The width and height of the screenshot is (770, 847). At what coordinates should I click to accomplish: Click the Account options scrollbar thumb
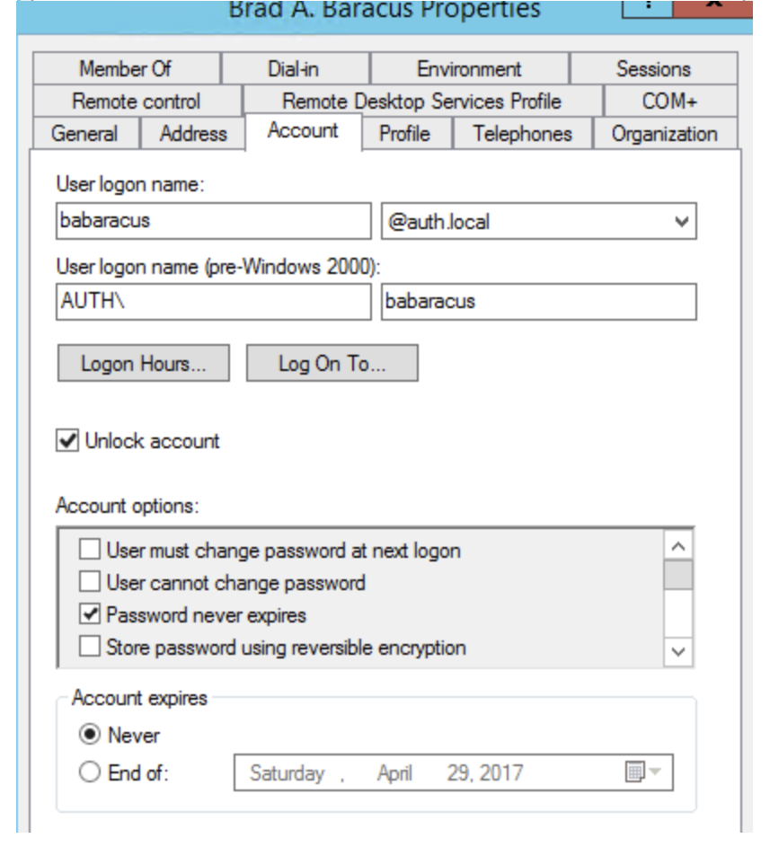[678, 575]
